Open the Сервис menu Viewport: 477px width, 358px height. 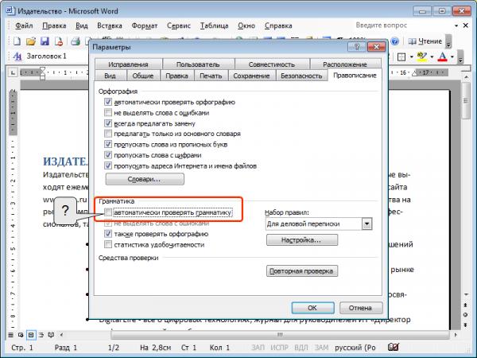(x=179, y=25)
